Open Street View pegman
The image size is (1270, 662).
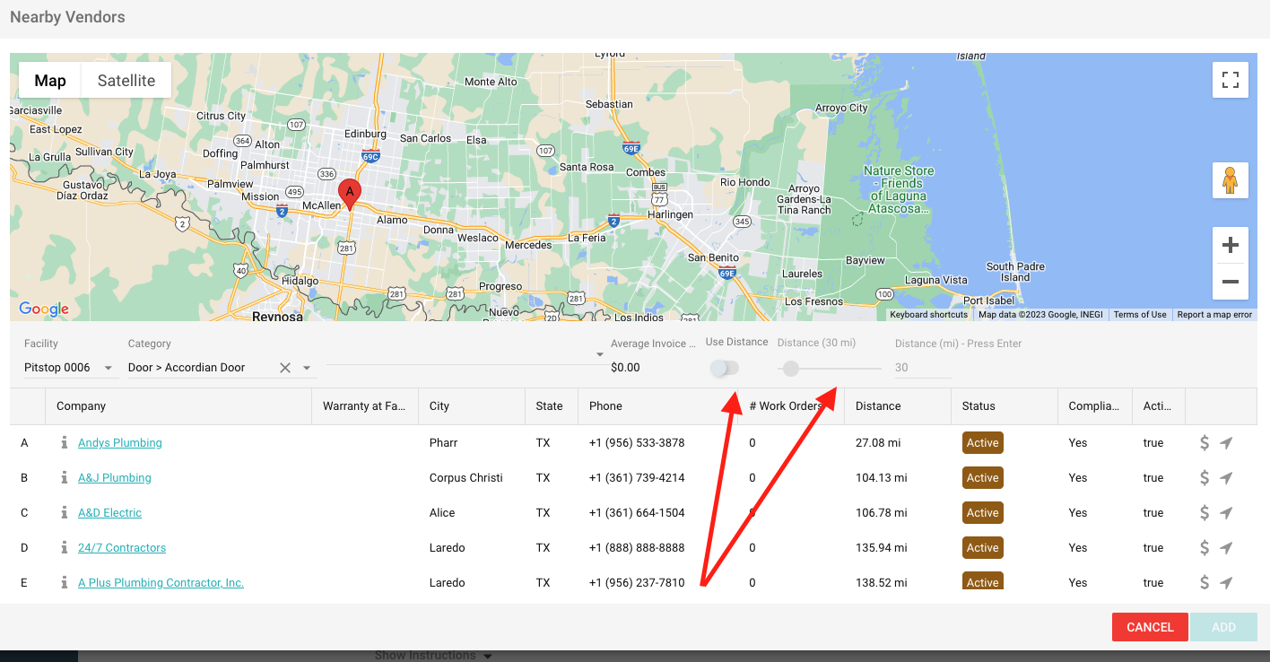(x=1231, y=180)
